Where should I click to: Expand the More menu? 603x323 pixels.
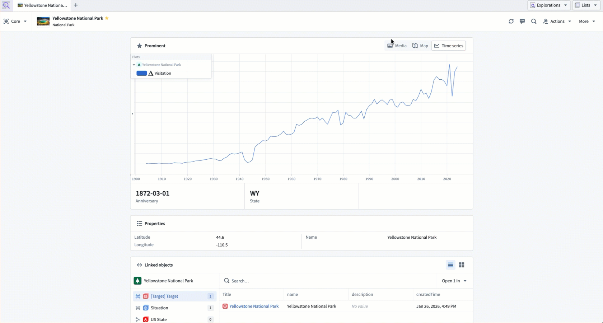587,22
